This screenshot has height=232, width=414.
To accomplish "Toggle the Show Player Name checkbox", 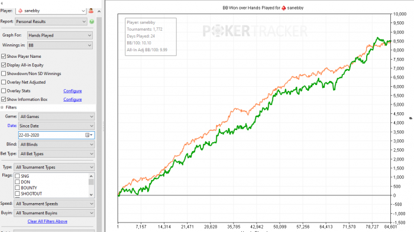I will pyautogui.click(x=4, y=56).
